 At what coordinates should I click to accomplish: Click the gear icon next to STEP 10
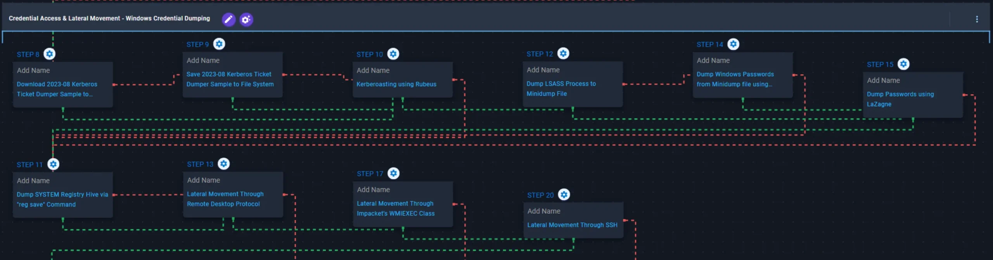coord(393,54)
